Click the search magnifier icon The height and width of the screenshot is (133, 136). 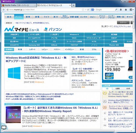coord(116,10)
